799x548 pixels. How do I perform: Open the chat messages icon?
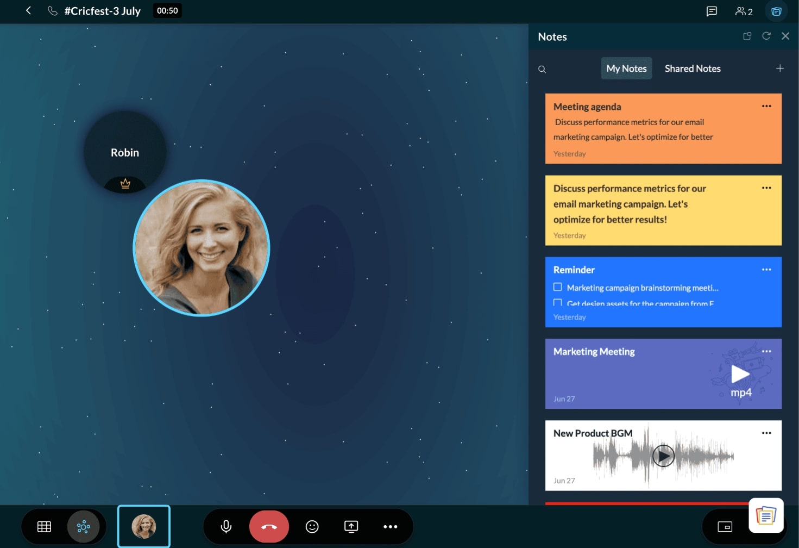712,11
